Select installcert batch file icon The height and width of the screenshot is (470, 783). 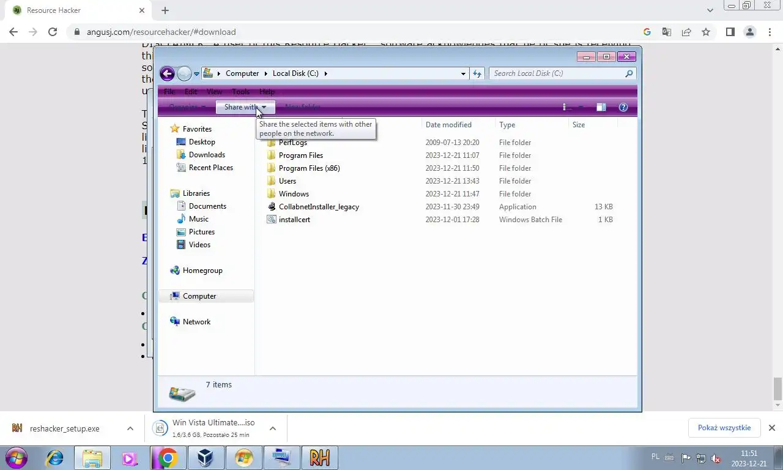(272, 220)
